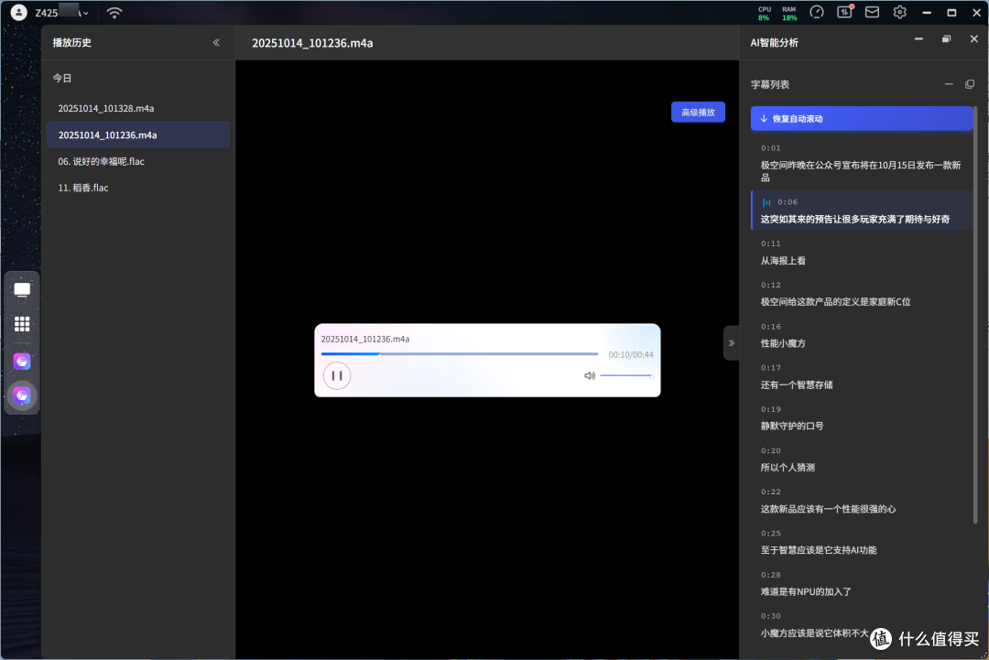The image size is (989, 660).
Task: Open the Z425 device dropdown arrow
Action: click(x=85, y=13)
